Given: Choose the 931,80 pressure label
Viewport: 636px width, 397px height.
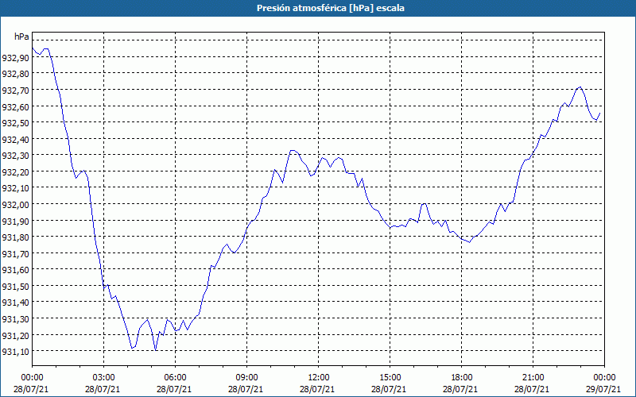Looking at the screenshot, I should coord(15,237).
